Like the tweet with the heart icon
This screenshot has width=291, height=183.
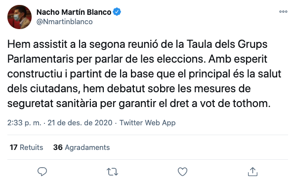182,172
